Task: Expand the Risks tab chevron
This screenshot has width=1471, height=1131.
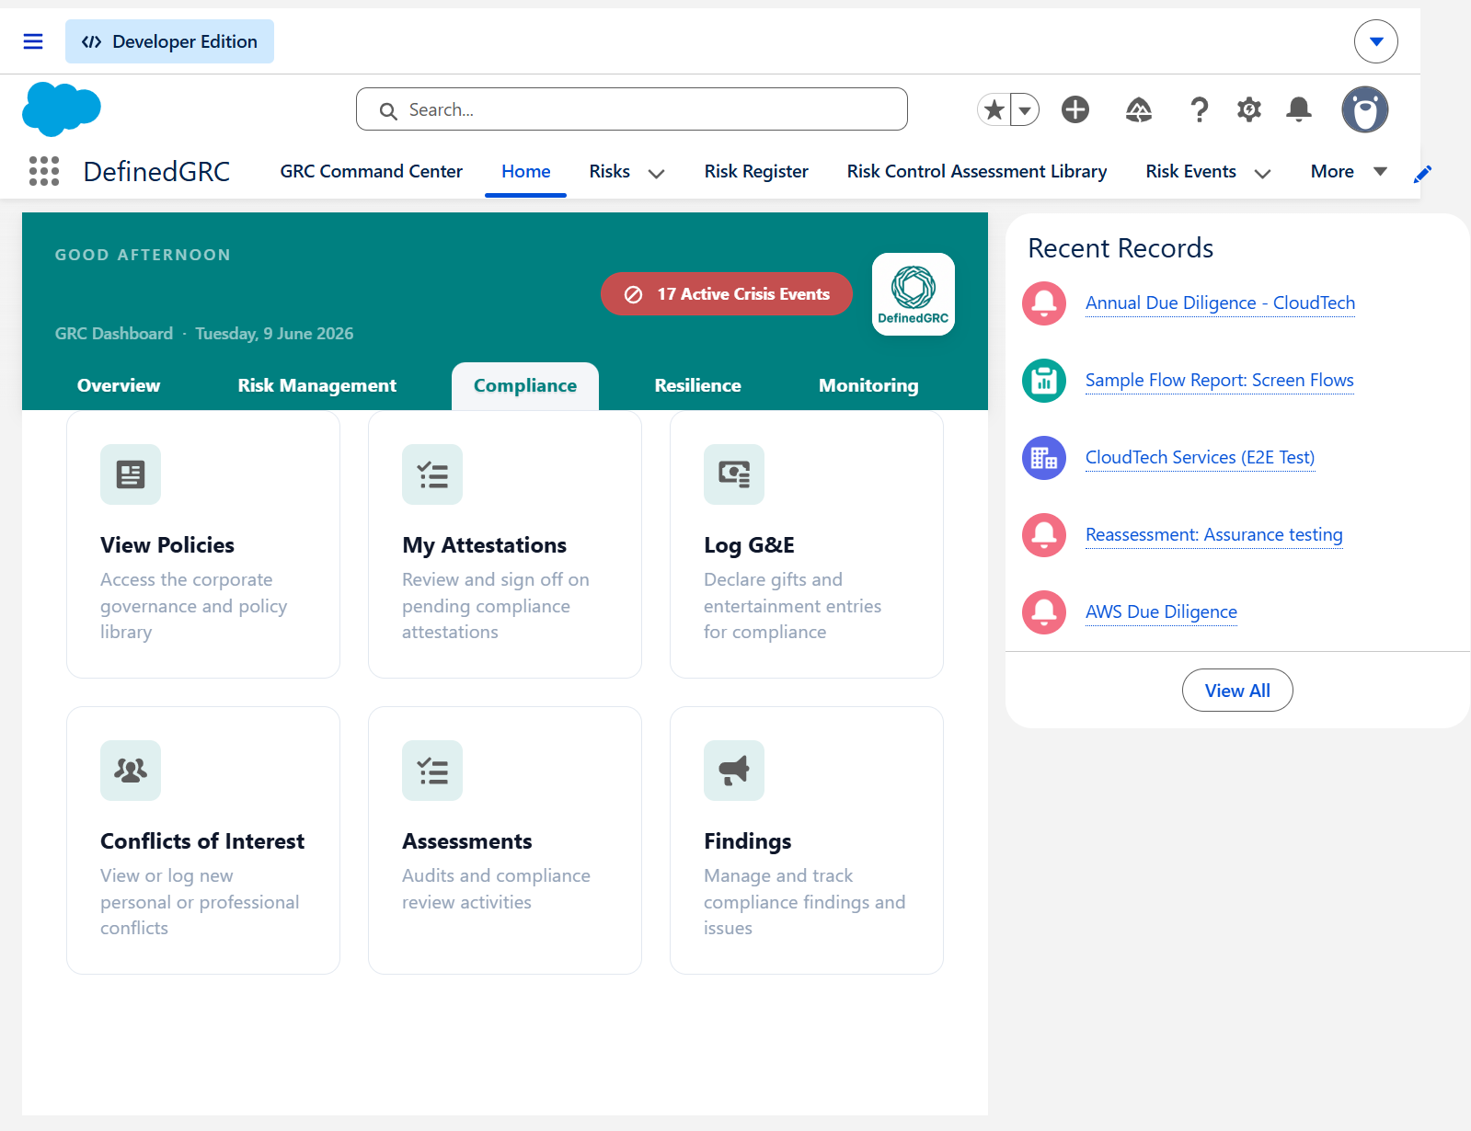Action: [x=656, y=173]
